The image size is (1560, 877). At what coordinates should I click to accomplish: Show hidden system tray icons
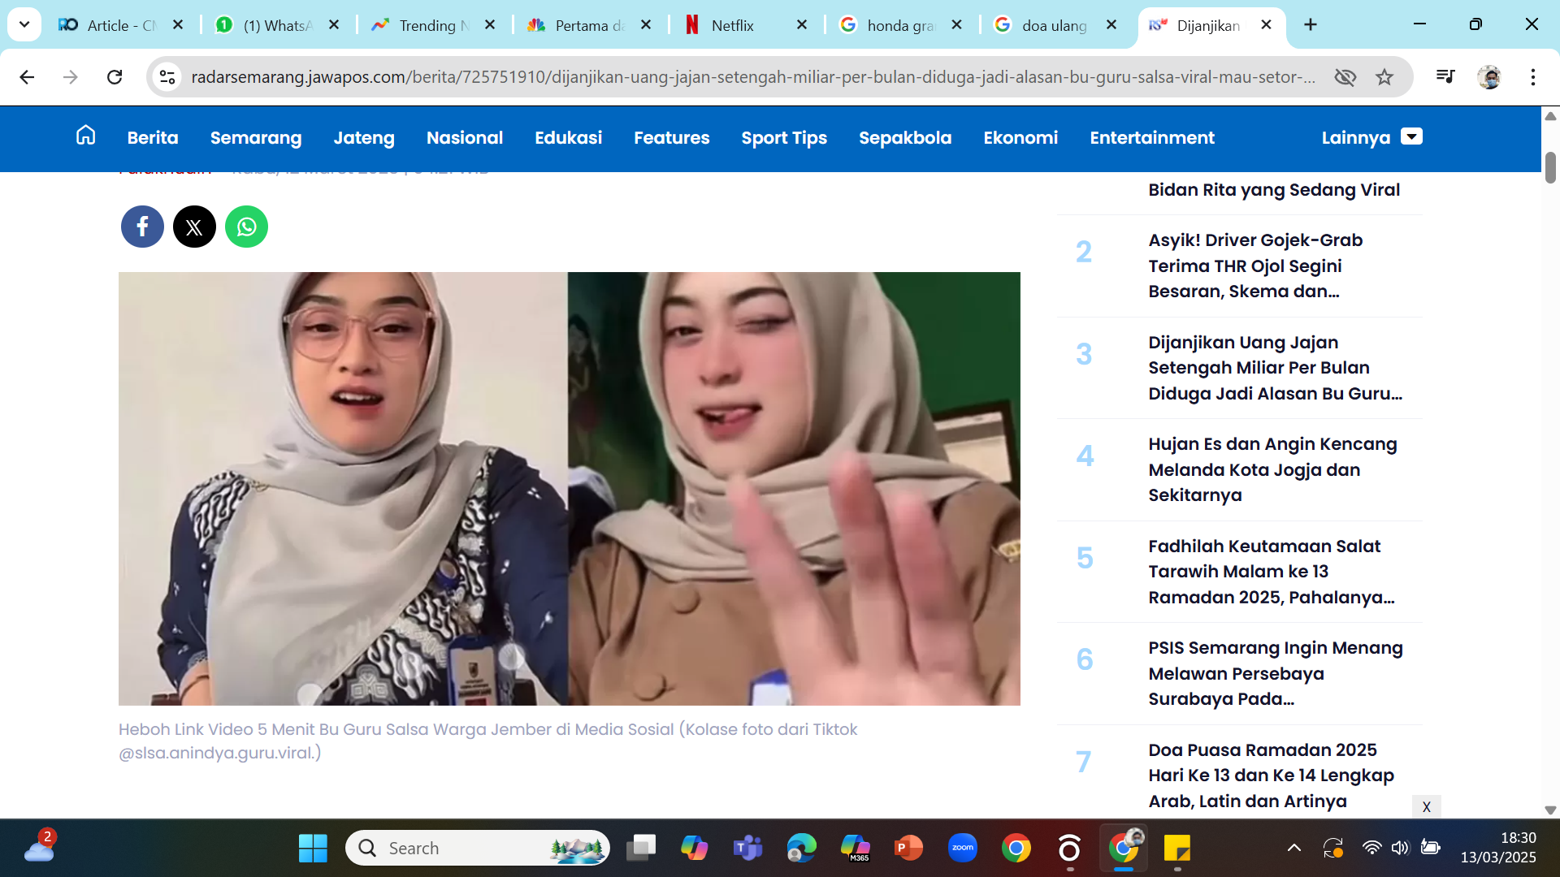[x=1294, y=849]
